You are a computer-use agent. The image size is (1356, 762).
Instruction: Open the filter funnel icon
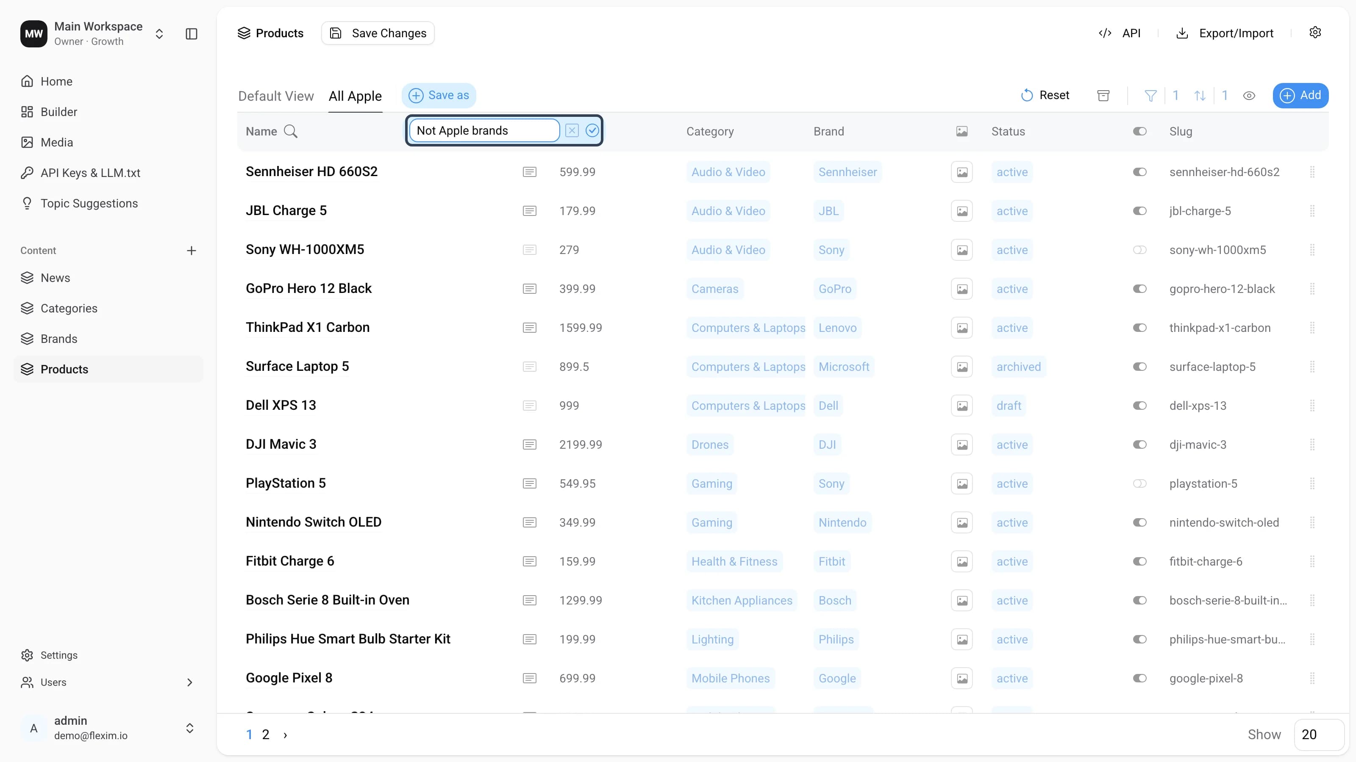pos(1151,95)
